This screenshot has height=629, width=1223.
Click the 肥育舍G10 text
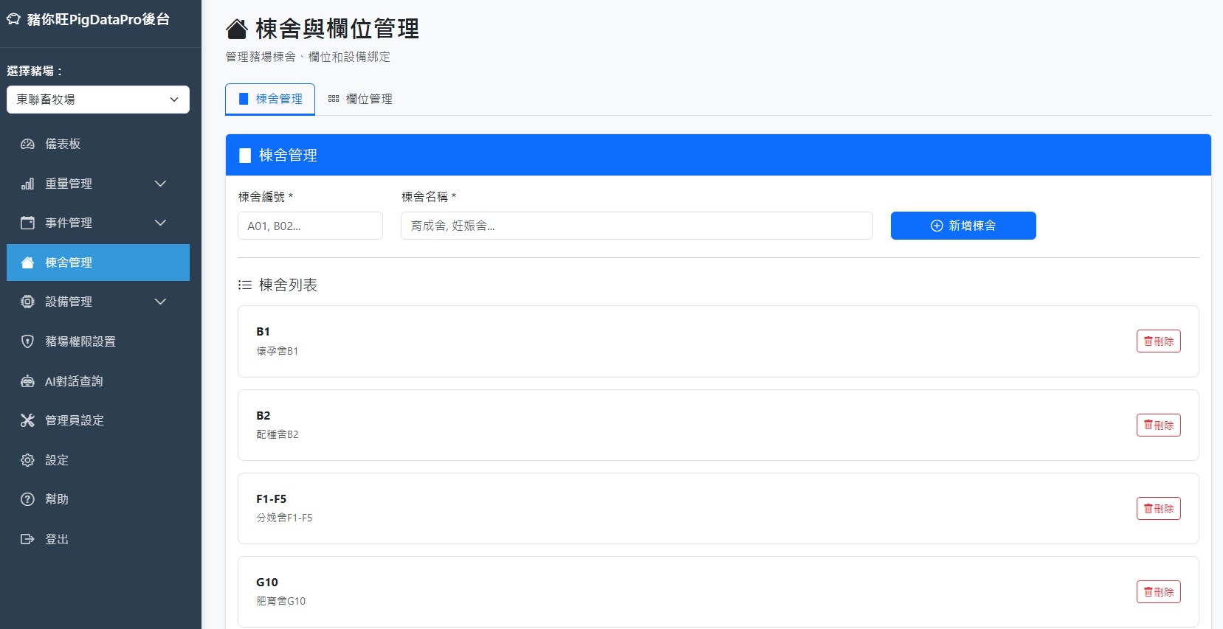coord(280,601)
